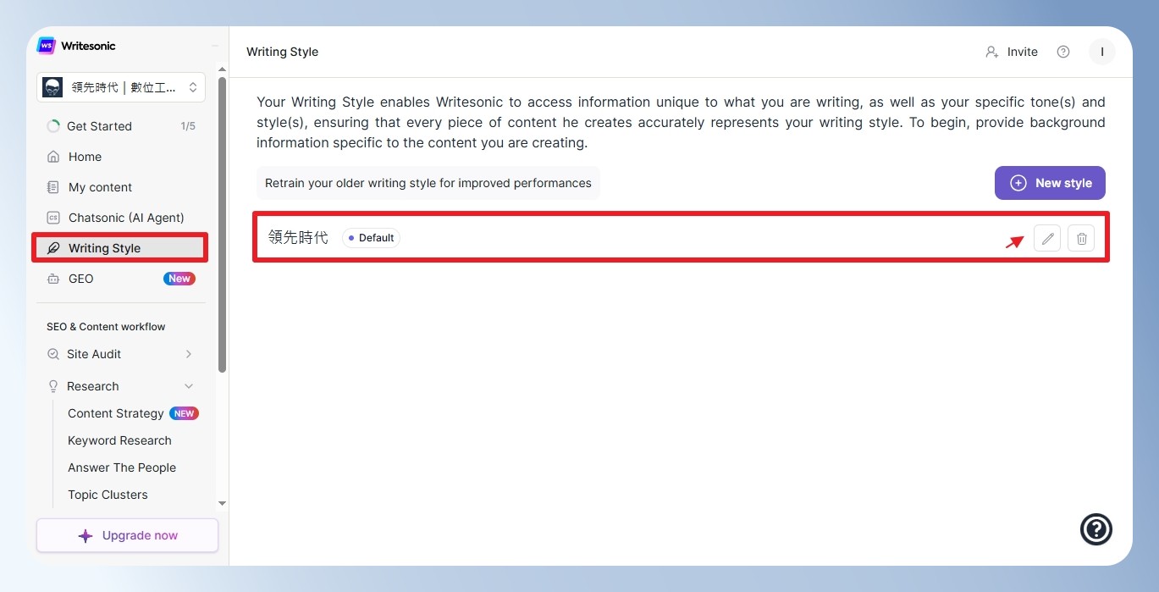Open the user profile avatar I

[x=1102, y=52]
